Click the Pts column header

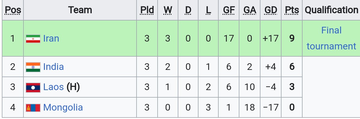[292, 10]
